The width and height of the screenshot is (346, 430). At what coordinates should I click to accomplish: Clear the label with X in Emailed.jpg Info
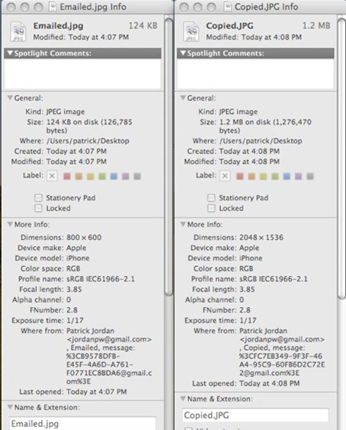click(x=52, y=176)
